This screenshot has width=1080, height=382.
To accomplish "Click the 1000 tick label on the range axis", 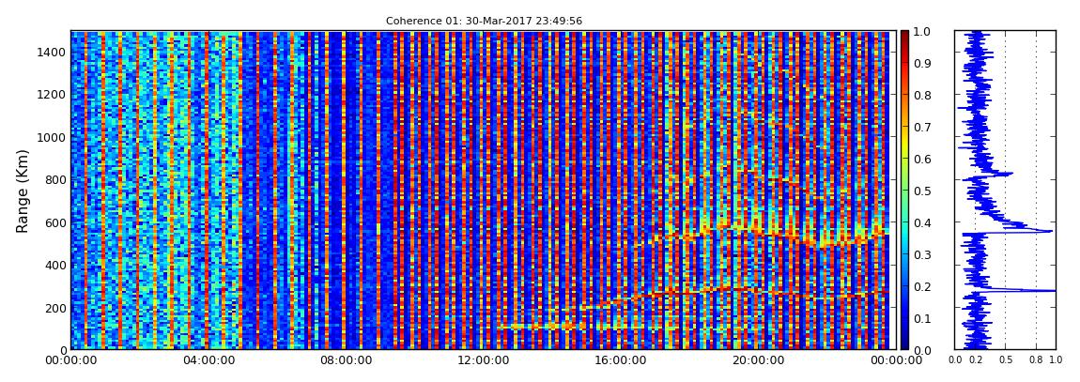I will (53, 137).
